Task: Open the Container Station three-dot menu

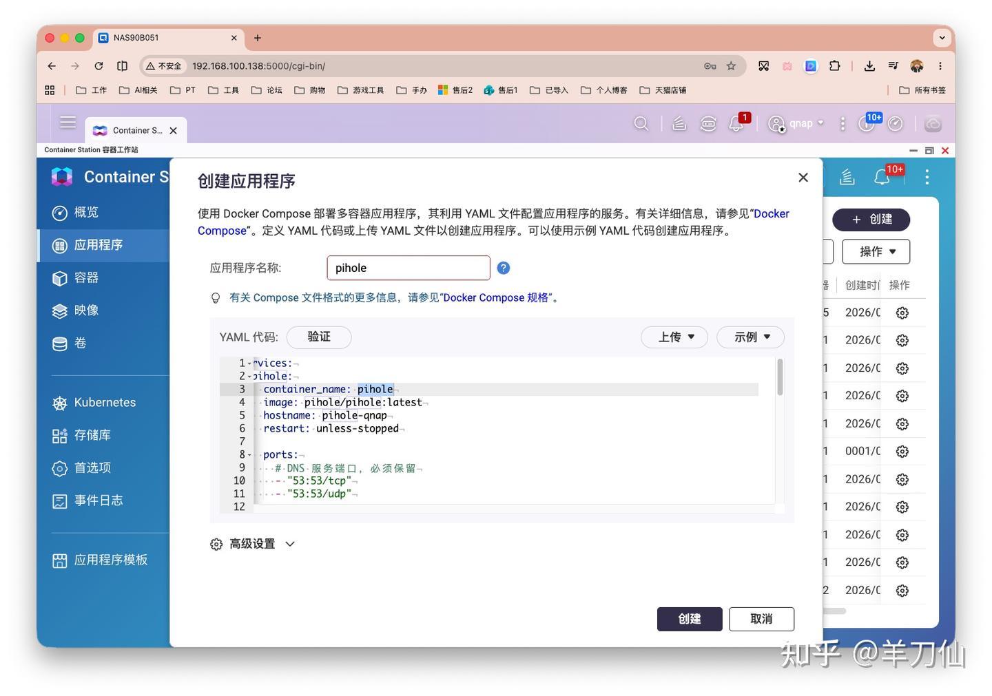Action: coord(927,178)
